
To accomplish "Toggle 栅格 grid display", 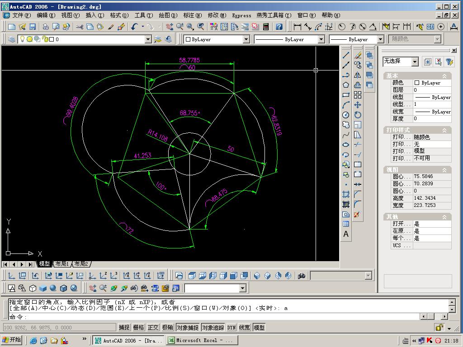I will (138, 328).
